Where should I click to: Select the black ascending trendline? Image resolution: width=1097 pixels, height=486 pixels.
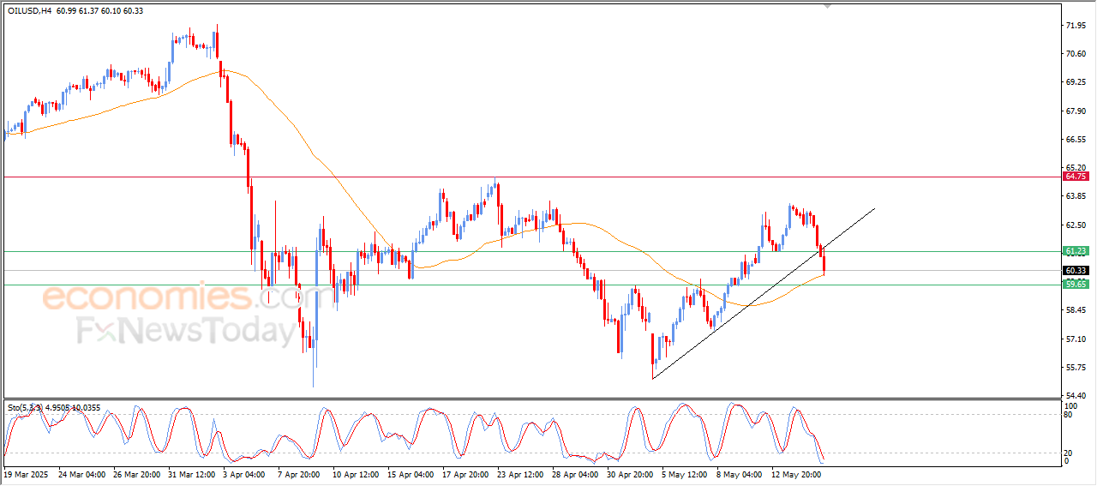[x=764, y=293]
